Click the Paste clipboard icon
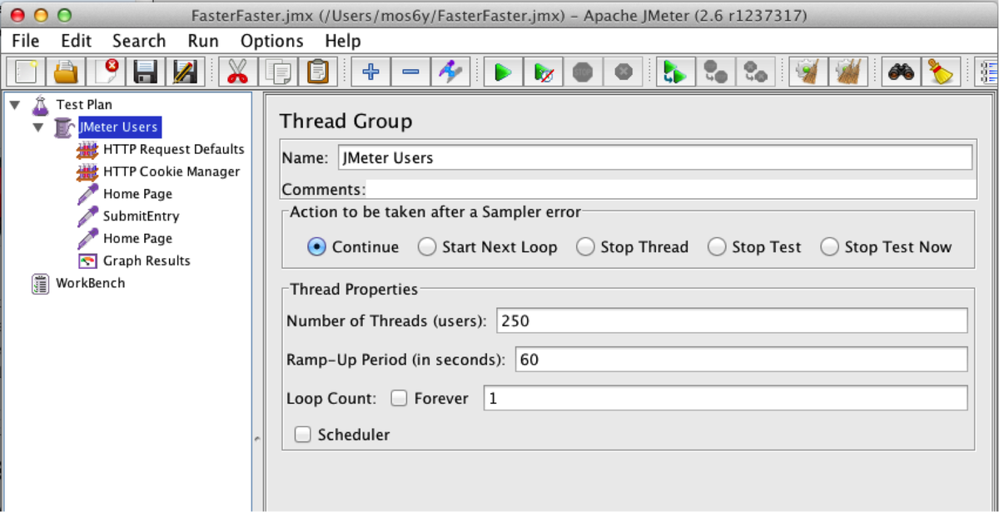Viewport: 999px width, 512px height. click(x=317, y=72)
